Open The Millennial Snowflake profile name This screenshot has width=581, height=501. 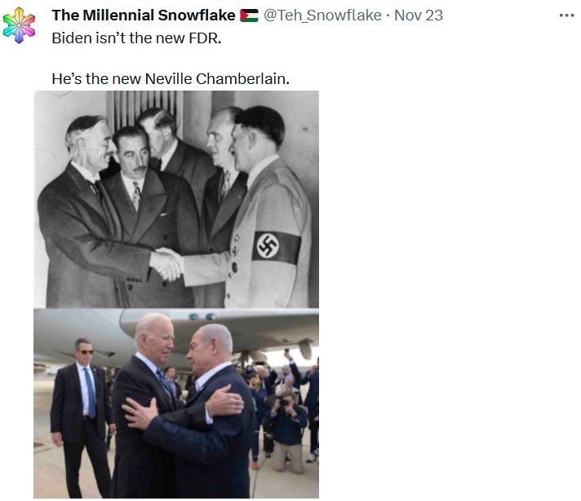coord(144,16)
